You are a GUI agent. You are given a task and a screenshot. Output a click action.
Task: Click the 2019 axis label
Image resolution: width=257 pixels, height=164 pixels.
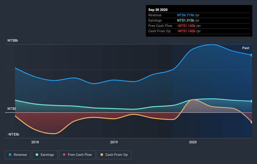tap(114, 142)
